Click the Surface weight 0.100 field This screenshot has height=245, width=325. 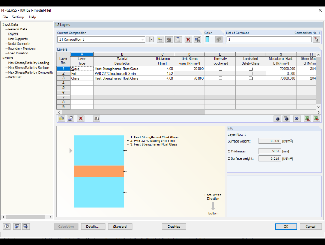tap(270, 141)
